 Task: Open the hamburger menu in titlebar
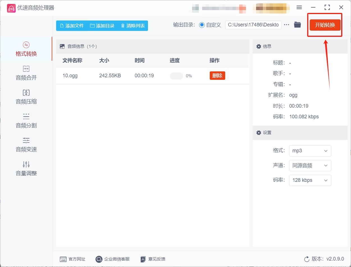[299, 7]
